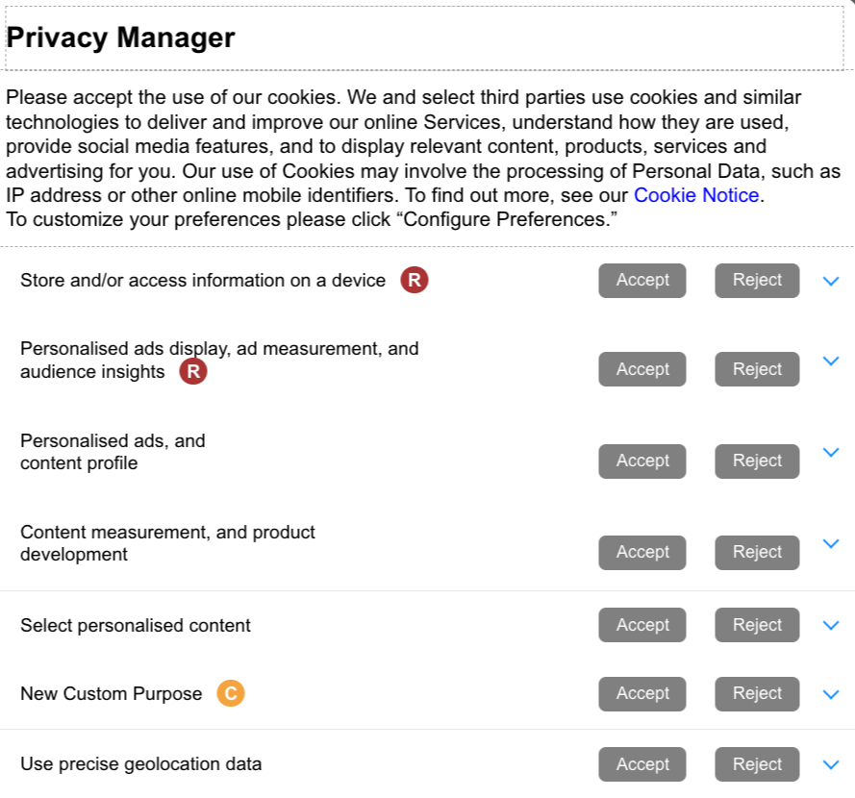
Task: Reject Personalised ads and content profile
Action: (758, 461)
